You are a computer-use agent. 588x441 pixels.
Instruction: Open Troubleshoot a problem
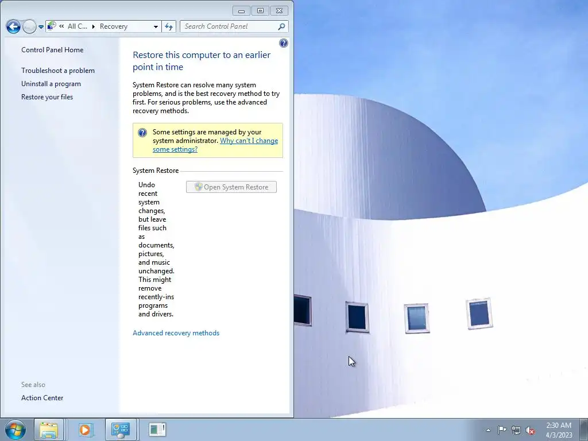coord(58,71)
